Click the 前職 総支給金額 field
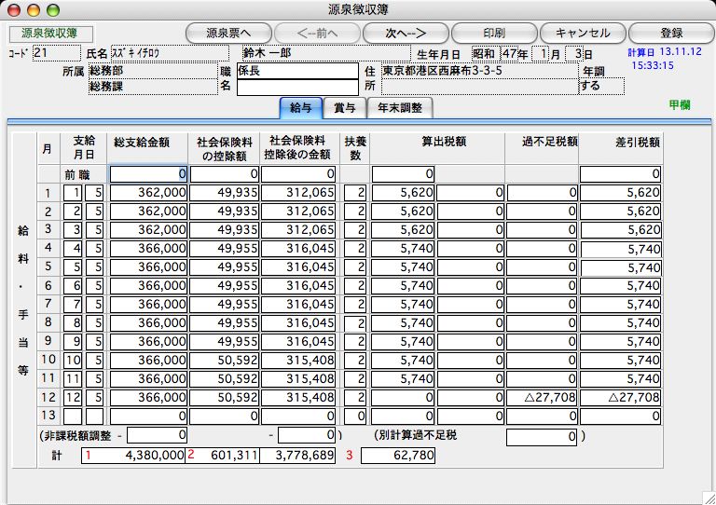 click(x=149, y=174)
